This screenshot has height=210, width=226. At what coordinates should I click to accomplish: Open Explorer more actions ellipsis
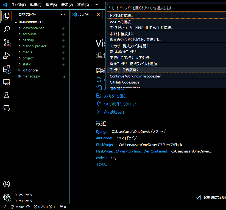(63, 15)
